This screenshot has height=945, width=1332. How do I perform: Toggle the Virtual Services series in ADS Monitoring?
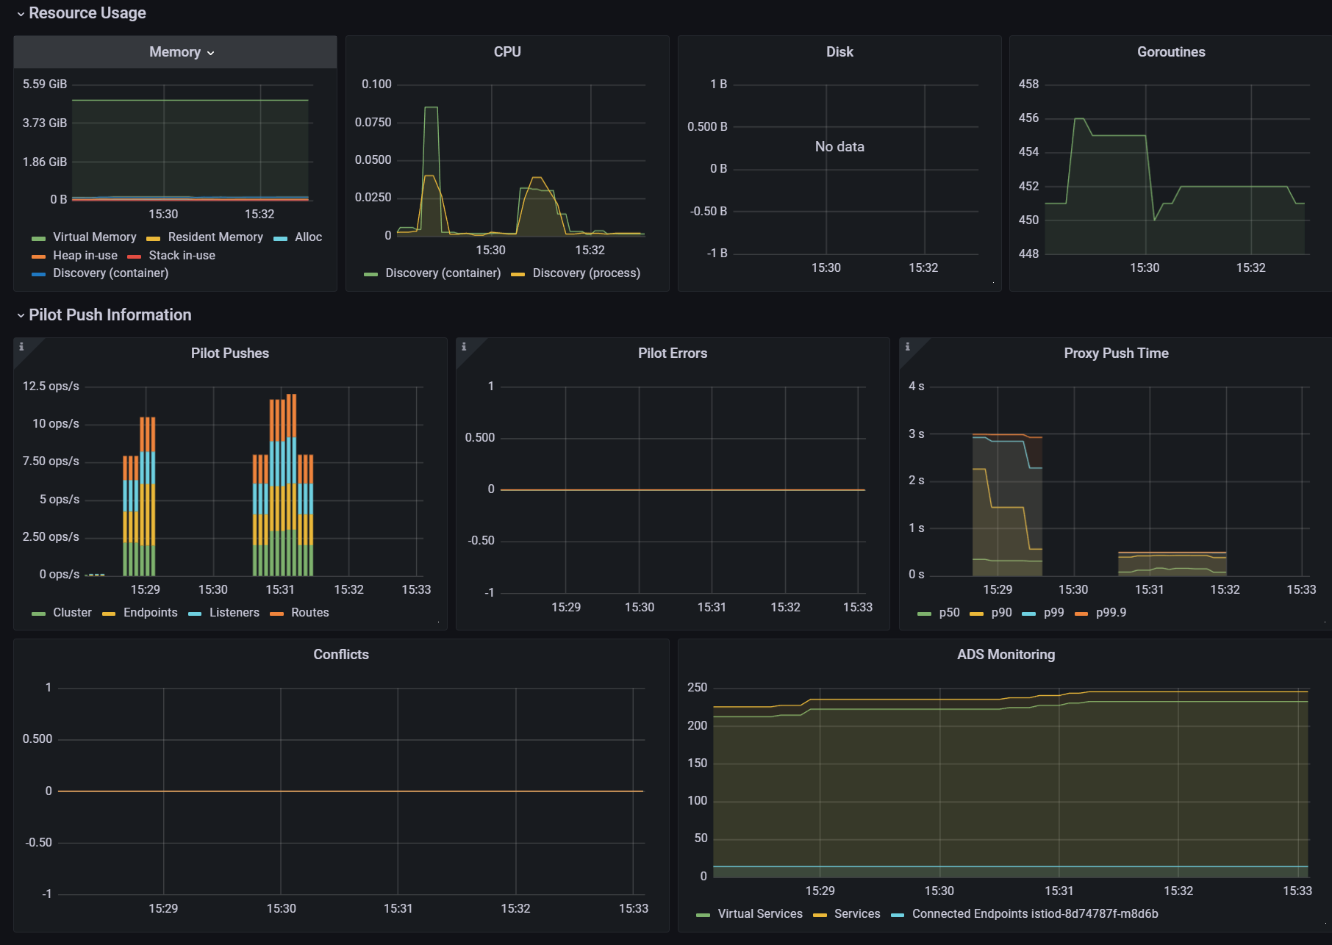759,914
